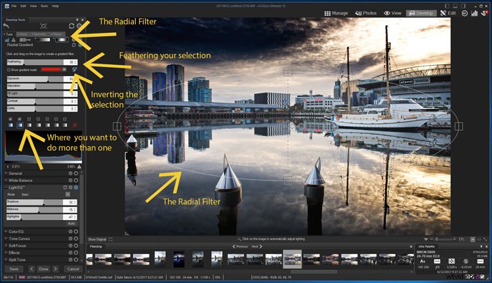Open the File menu

(14, 6)
